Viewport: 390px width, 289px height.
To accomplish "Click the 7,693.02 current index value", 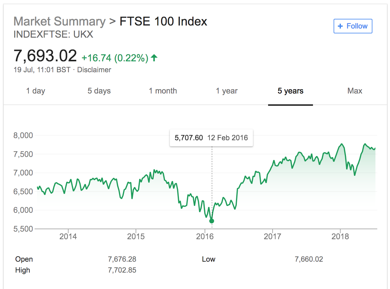I will 45,56.
